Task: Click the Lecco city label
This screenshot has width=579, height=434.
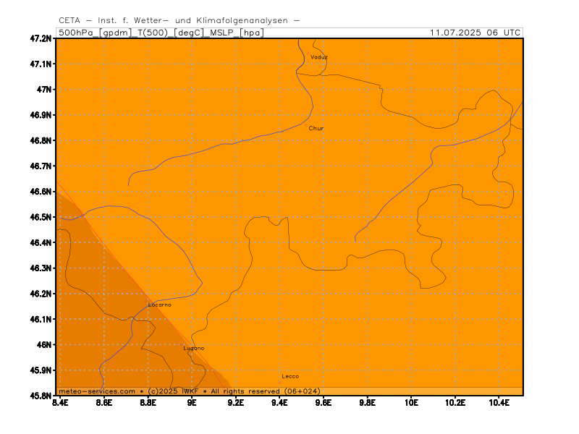Action: 290,376
